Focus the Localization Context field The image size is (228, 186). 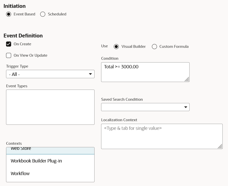162,136
